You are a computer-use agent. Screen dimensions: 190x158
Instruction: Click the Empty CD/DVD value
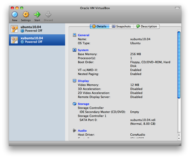tap(135, 112)
